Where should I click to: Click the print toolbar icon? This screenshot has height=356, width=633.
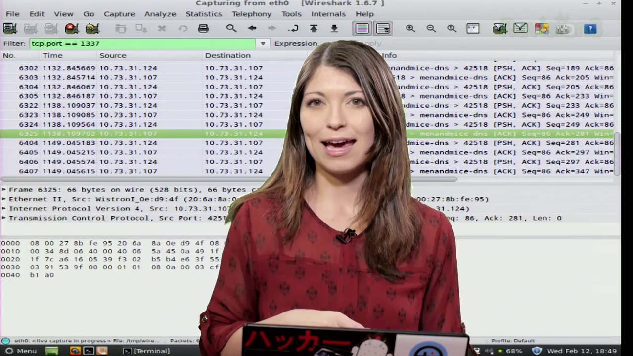(x=203, y=28)
